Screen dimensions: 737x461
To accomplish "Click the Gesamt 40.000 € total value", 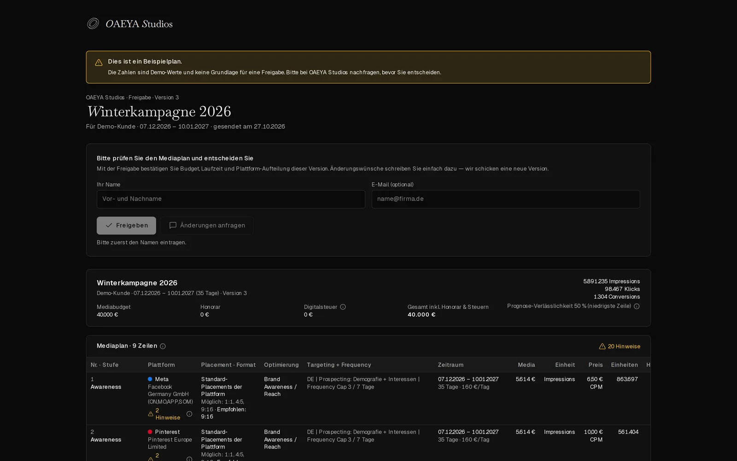I will (421, 315).
